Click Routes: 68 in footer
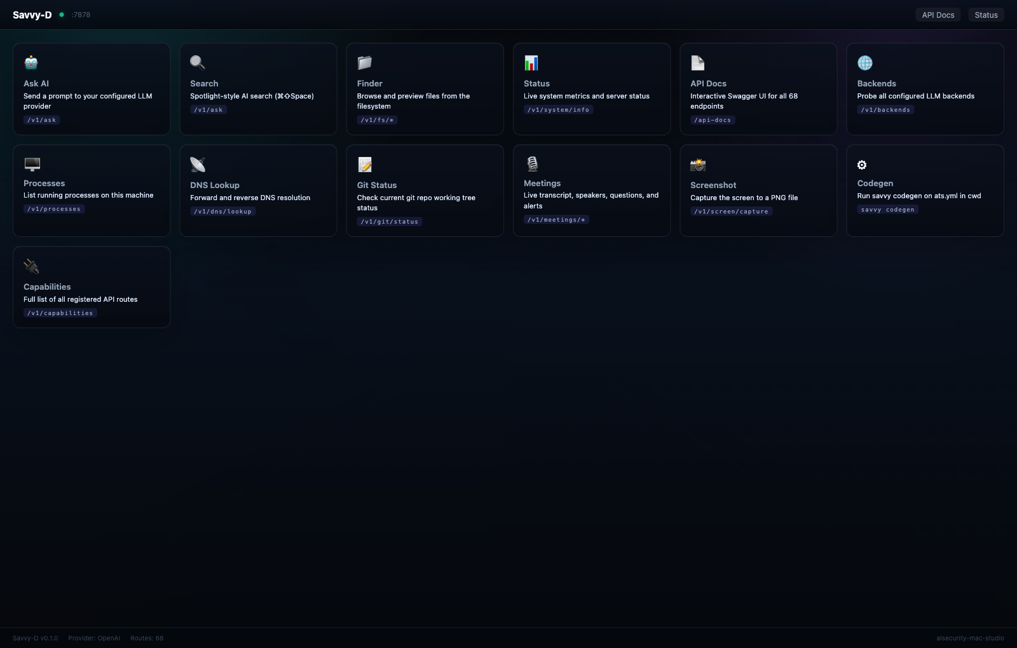 (x=147, y=638)
